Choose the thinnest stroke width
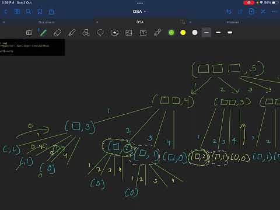The height and width of the screenshot is (210, 280). tap(206, 33)
